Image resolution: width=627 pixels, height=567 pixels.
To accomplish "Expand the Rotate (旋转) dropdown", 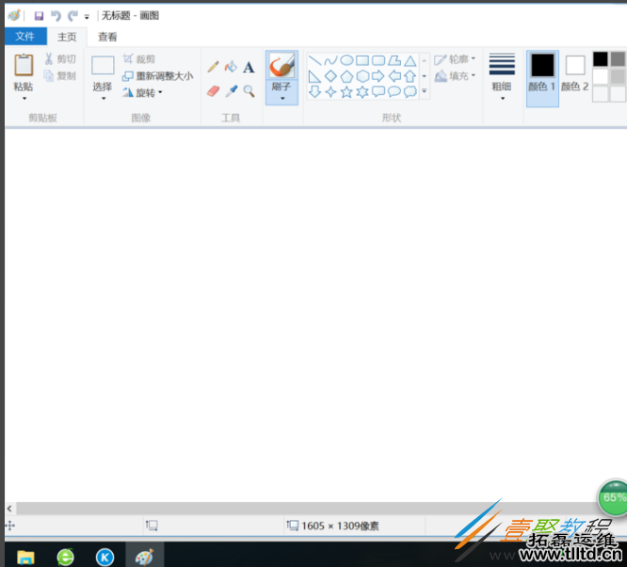I will click(x=143, y=92).
